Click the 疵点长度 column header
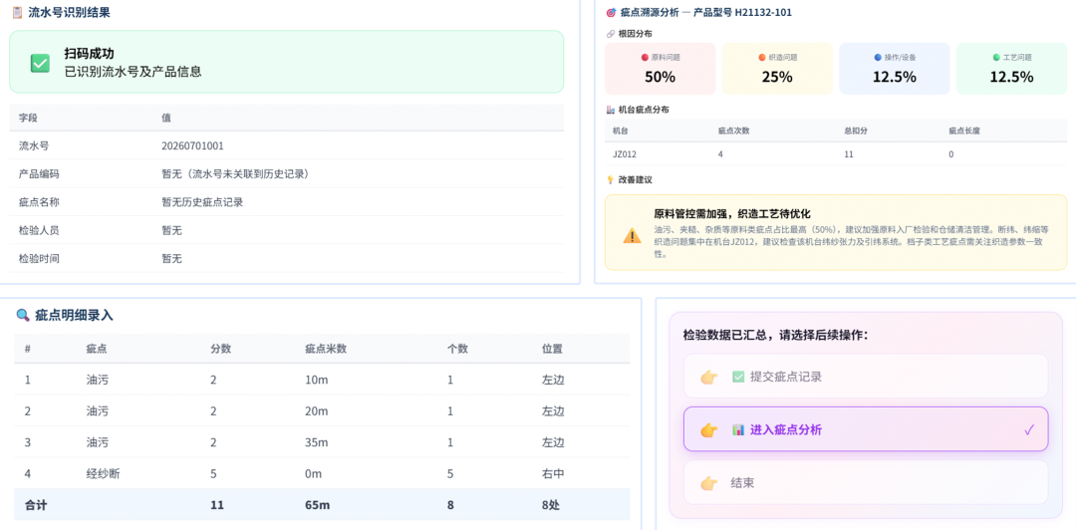The width and height of the screenshot is (1076, 530). click(964, 132)
